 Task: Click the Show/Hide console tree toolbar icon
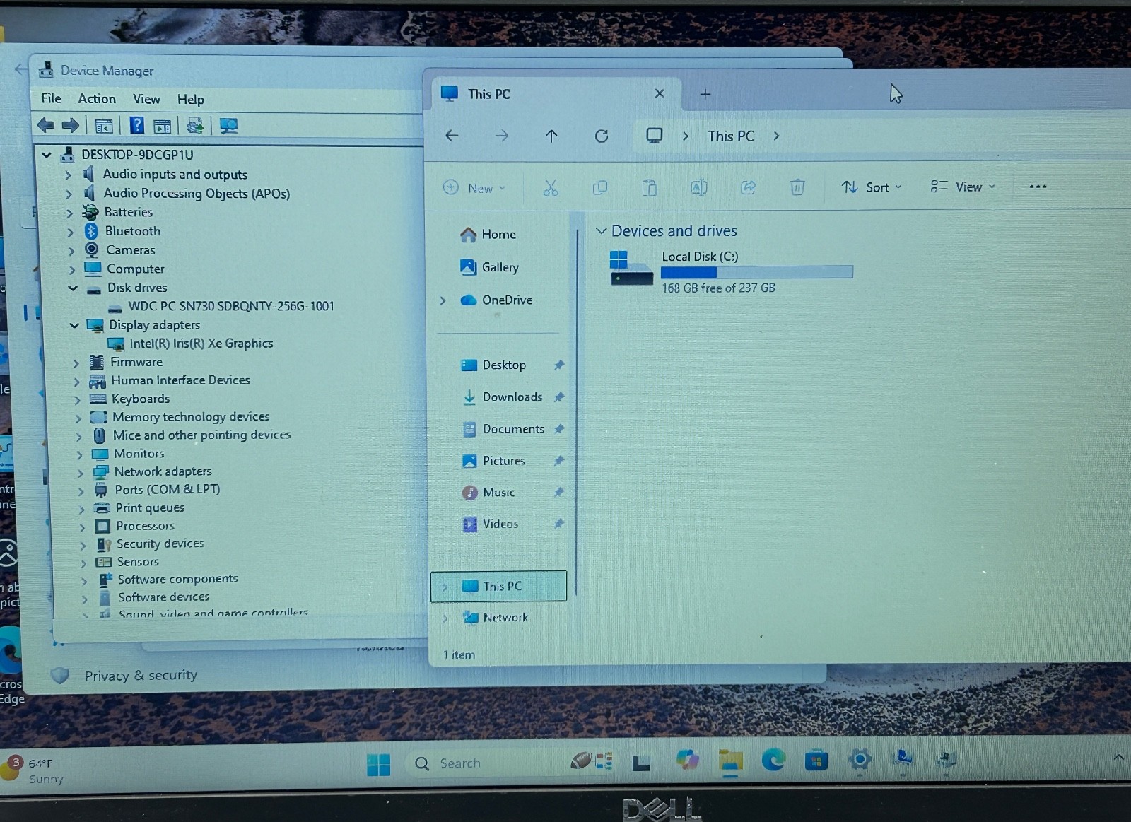[x=104, y=127]
